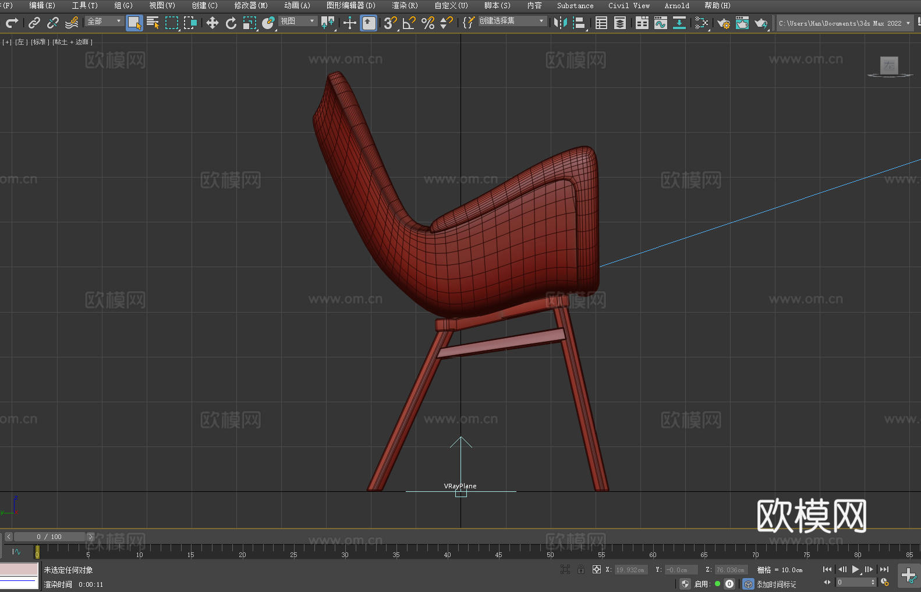Select the Bind to Space Warp tool
Viewport: 921px width, 592px height.
72,23
